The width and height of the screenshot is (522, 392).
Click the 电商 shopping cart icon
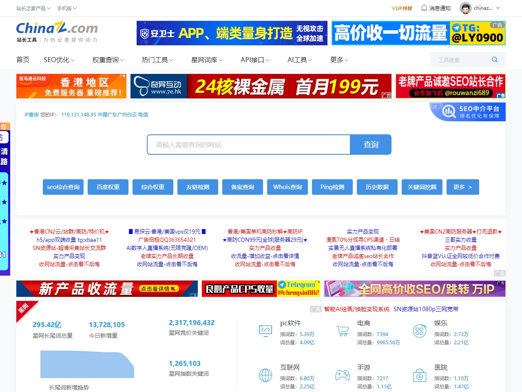342,331
